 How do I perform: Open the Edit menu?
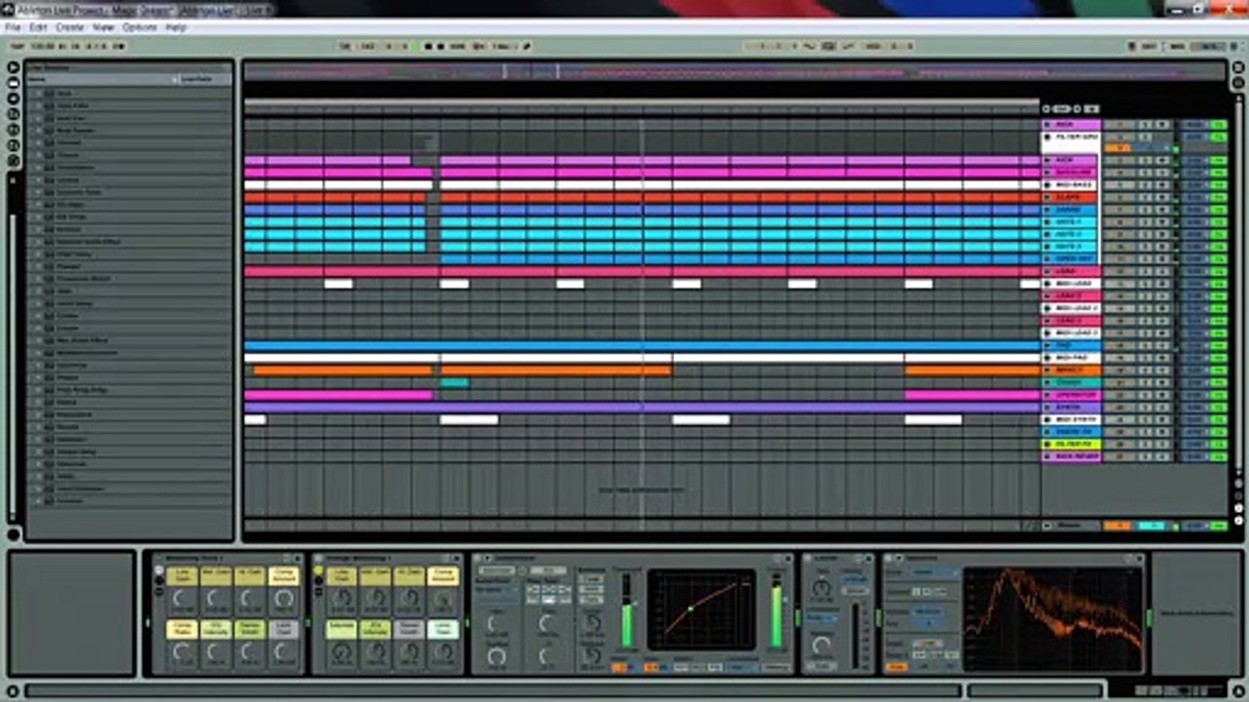tap(38, 27)
